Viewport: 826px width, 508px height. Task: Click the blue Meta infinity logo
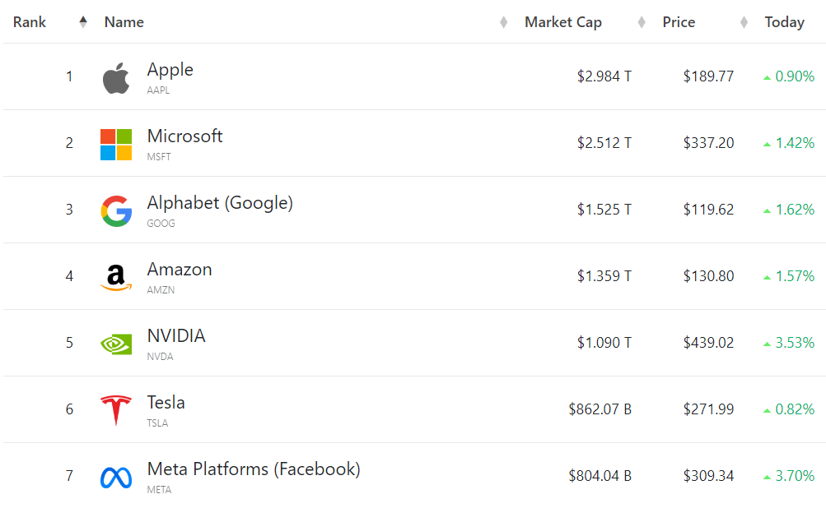point(116,478)
